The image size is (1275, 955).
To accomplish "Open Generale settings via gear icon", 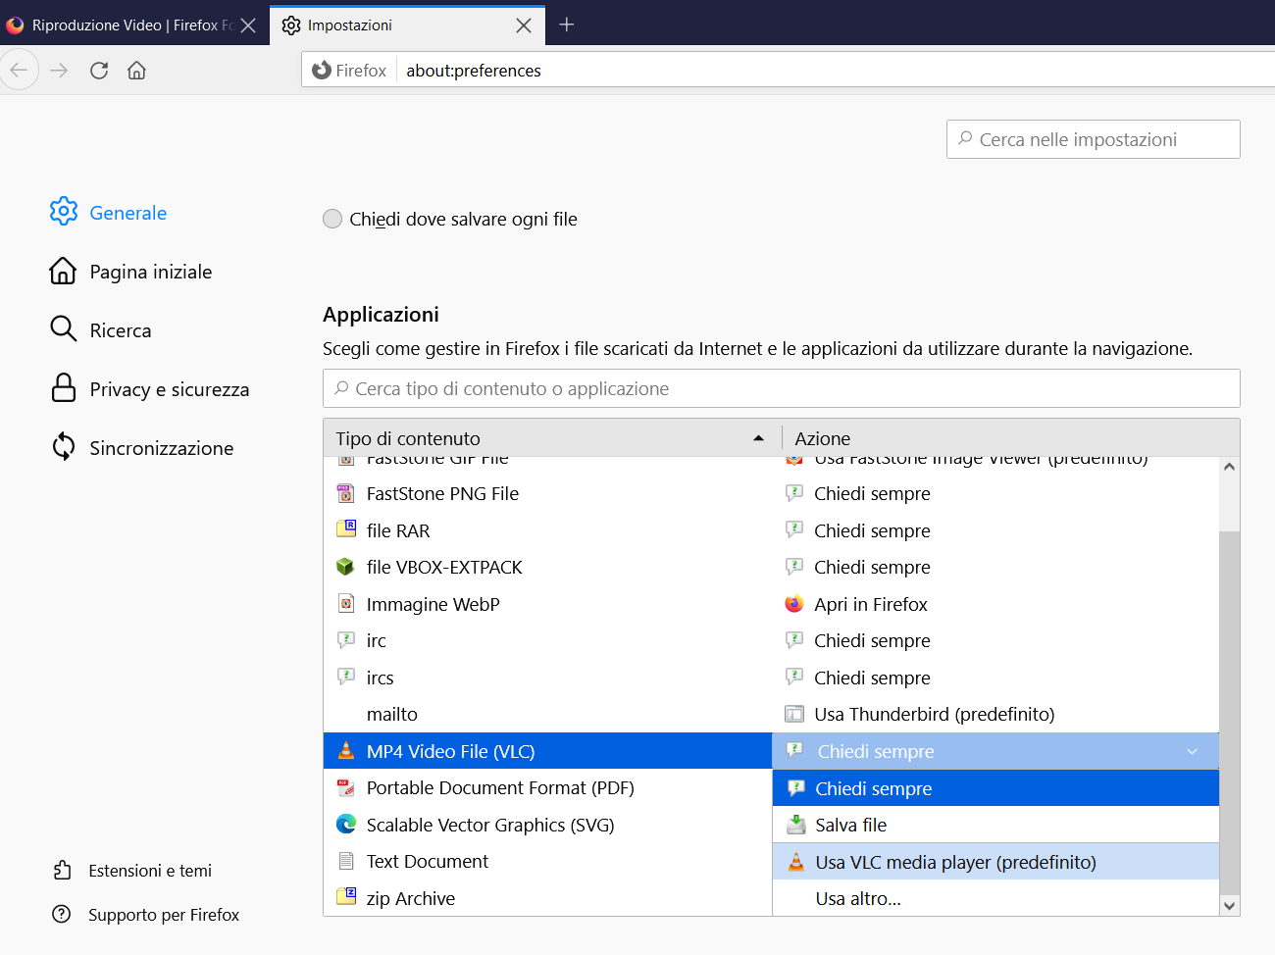I will click(x=64, y=211).
